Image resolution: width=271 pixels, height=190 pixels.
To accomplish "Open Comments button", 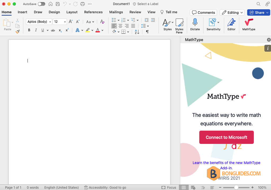I will pyautogui.click(x=204, y=12).
